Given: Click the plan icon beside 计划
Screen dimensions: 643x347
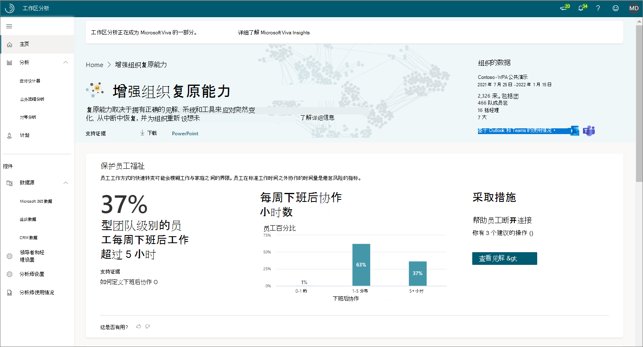Looking at the screenshot, I should point(9,136).
